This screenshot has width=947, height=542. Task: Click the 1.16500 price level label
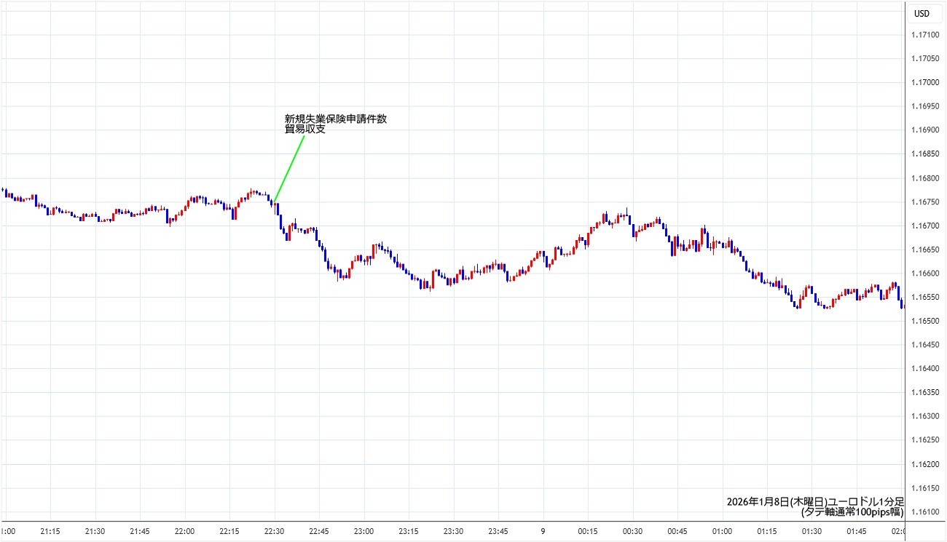pyautogui.click(x=924, y=321)
